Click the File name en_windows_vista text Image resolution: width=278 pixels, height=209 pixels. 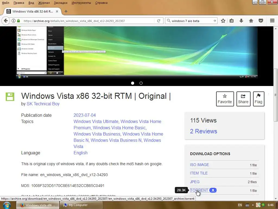tap(64, 175)
